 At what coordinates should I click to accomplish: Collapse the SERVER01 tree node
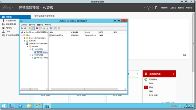[30, 49]
